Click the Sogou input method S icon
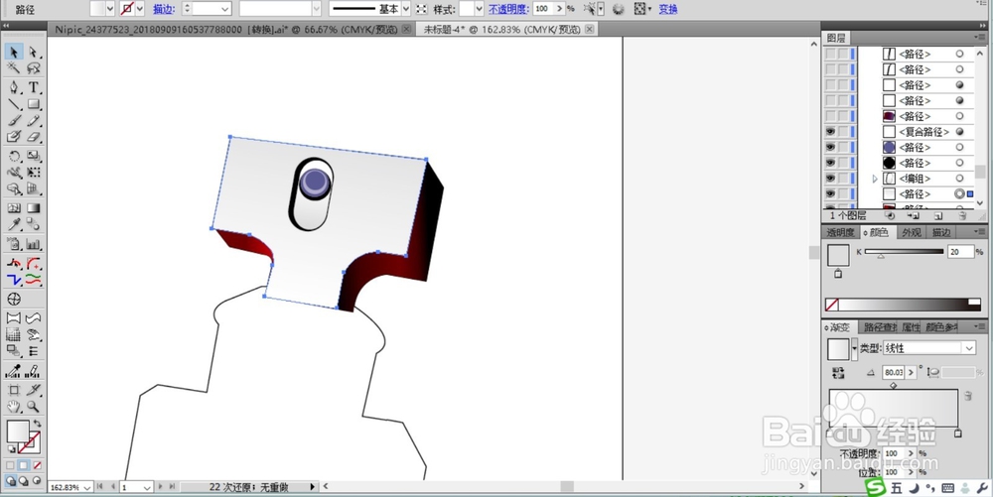This screenshot has height=497, width=993. (876, 487)
